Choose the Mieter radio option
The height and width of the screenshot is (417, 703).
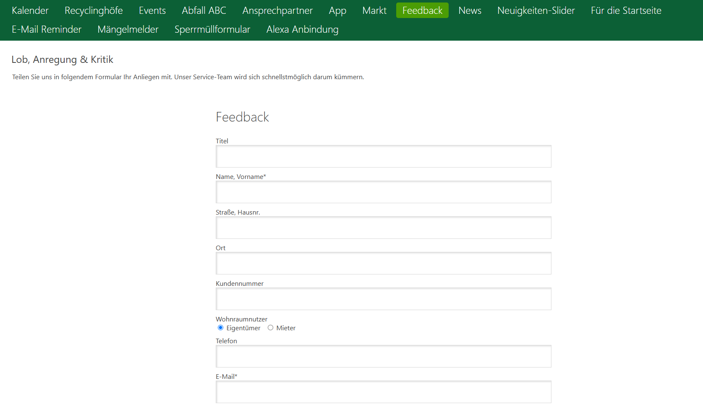coord(270,328)
